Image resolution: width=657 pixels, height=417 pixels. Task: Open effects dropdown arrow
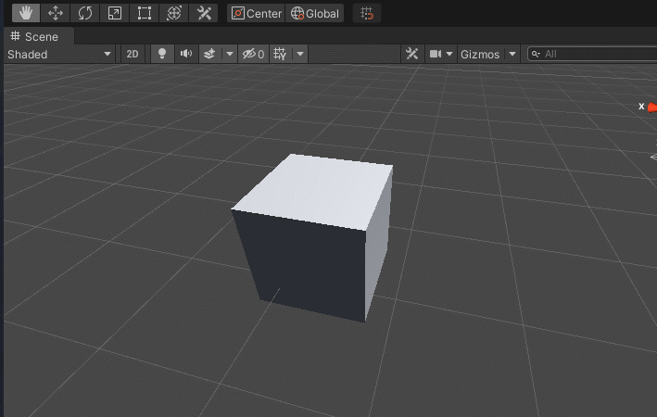230,54
